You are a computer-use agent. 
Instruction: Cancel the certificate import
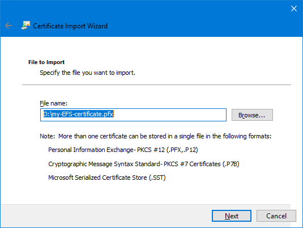coord(276,216)
